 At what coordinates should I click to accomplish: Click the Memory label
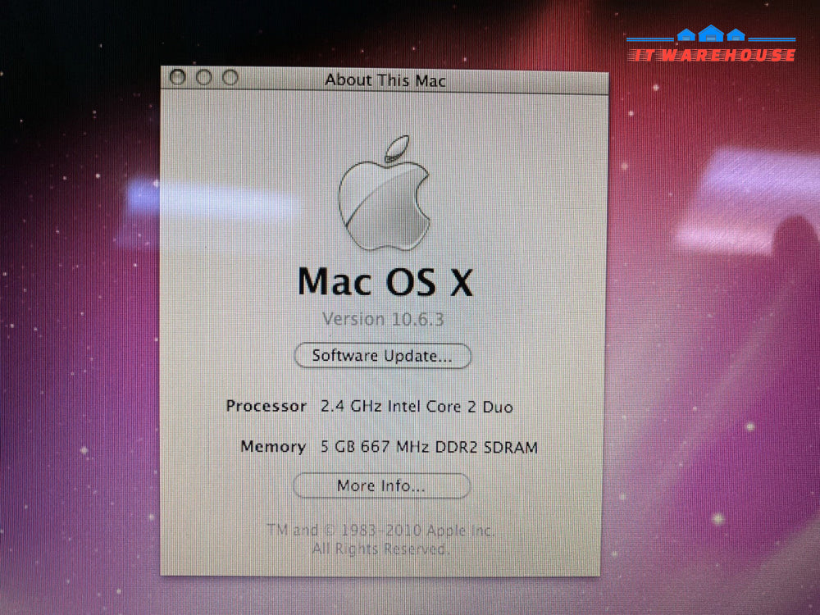point(273,446)
